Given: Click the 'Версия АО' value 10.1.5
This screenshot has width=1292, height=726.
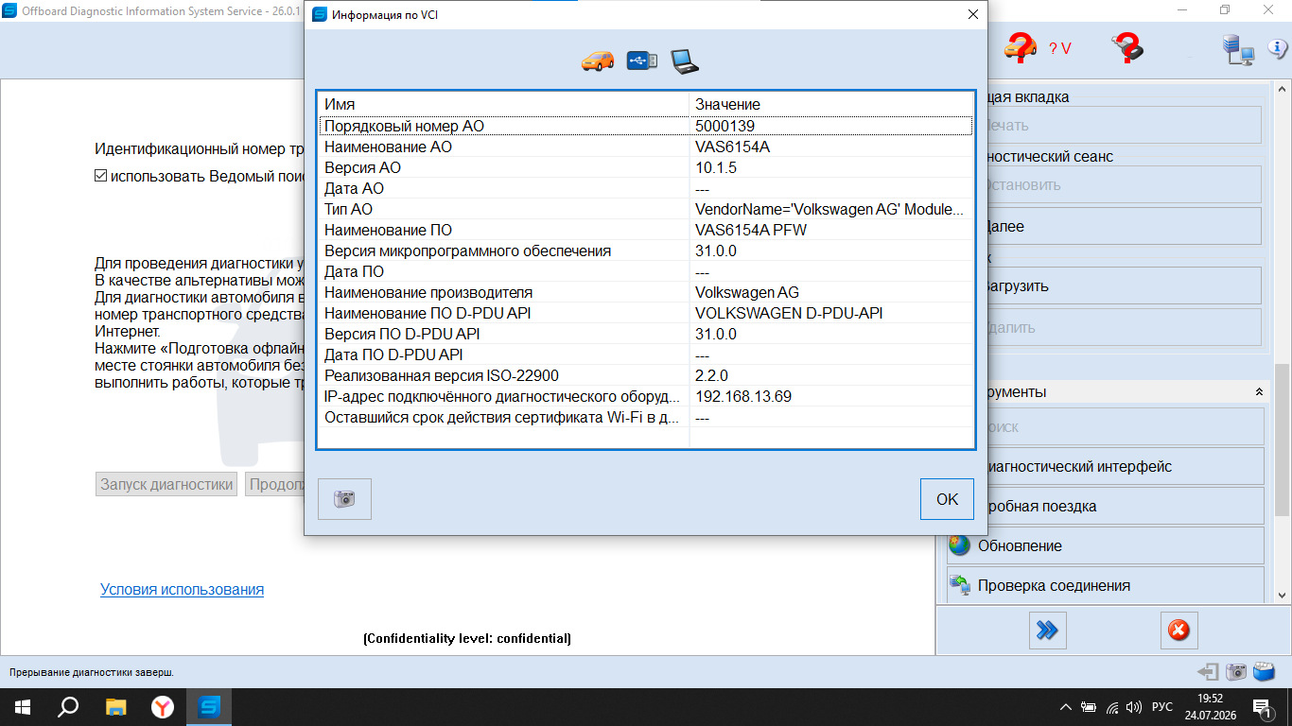Looking at the screenshot, I should click(716, 167).
